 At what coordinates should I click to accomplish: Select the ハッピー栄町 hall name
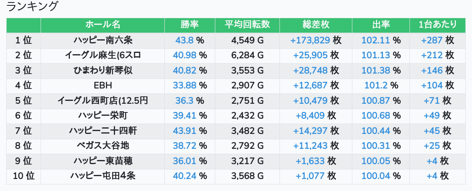[x=103, y=116]
